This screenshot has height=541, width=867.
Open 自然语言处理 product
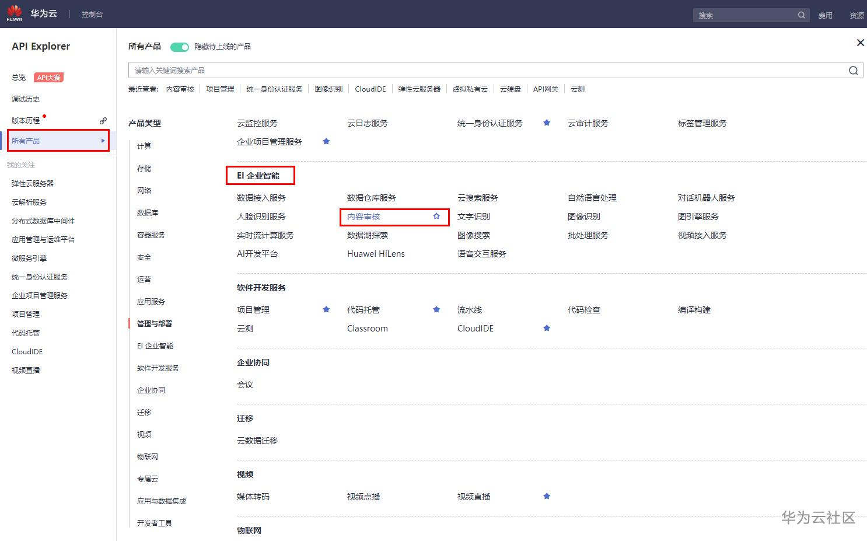pos(592,198)
